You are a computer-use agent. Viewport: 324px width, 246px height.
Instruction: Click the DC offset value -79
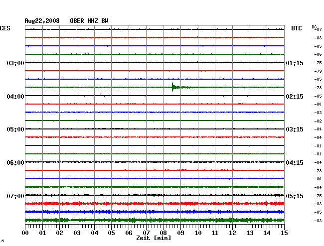(318, 71)
